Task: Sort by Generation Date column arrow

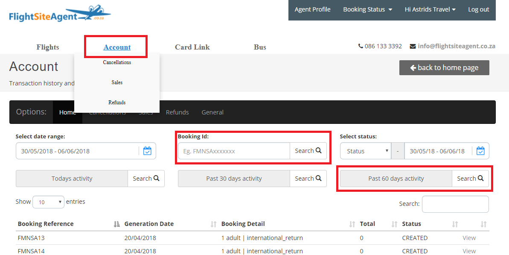Action: [213, 224]
